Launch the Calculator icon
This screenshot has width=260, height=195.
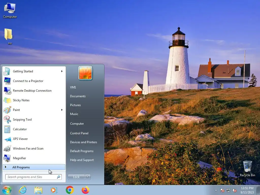7,129
